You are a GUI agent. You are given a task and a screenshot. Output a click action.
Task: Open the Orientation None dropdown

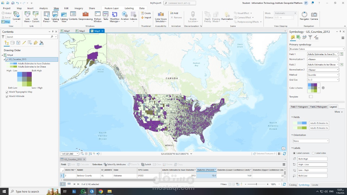click(311, 141)
